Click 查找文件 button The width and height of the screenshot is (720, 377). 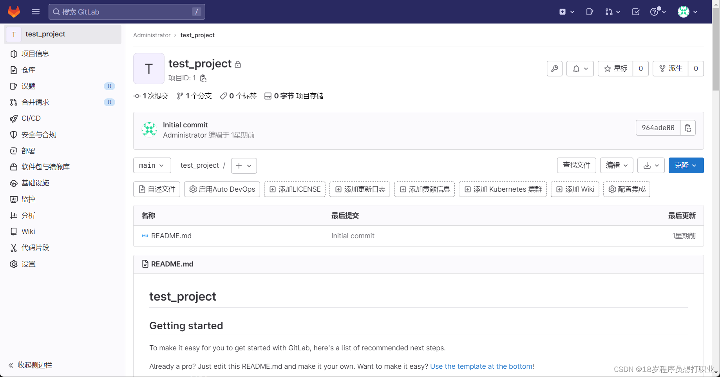click(577, 165)
